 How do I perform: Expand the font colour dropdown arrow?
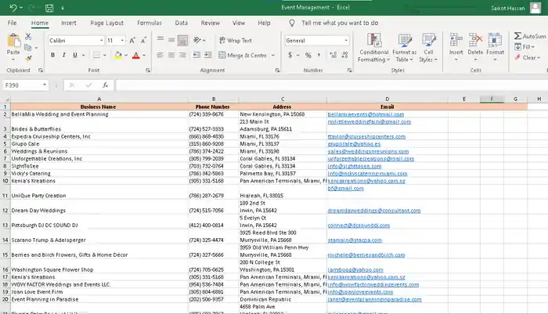[x=144, y=56]
